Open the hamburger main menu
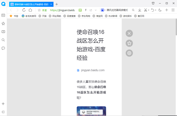The height and width of the screenshot is (116, 177). click(x=173, y=10)
